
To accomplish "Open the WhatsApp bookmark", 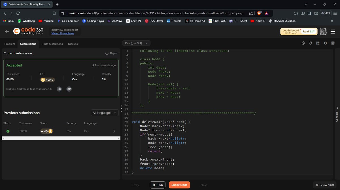I will (26, 21).
